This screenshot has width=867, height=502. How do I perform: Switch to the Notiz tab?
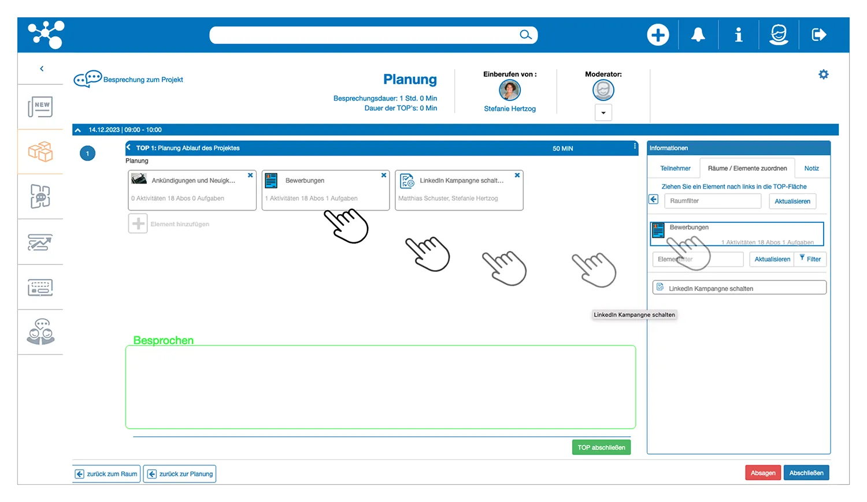click(x=812, y=168)
